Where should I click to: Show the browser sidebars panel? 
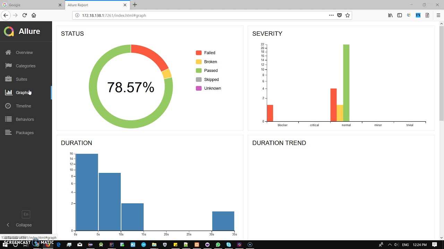400,15
